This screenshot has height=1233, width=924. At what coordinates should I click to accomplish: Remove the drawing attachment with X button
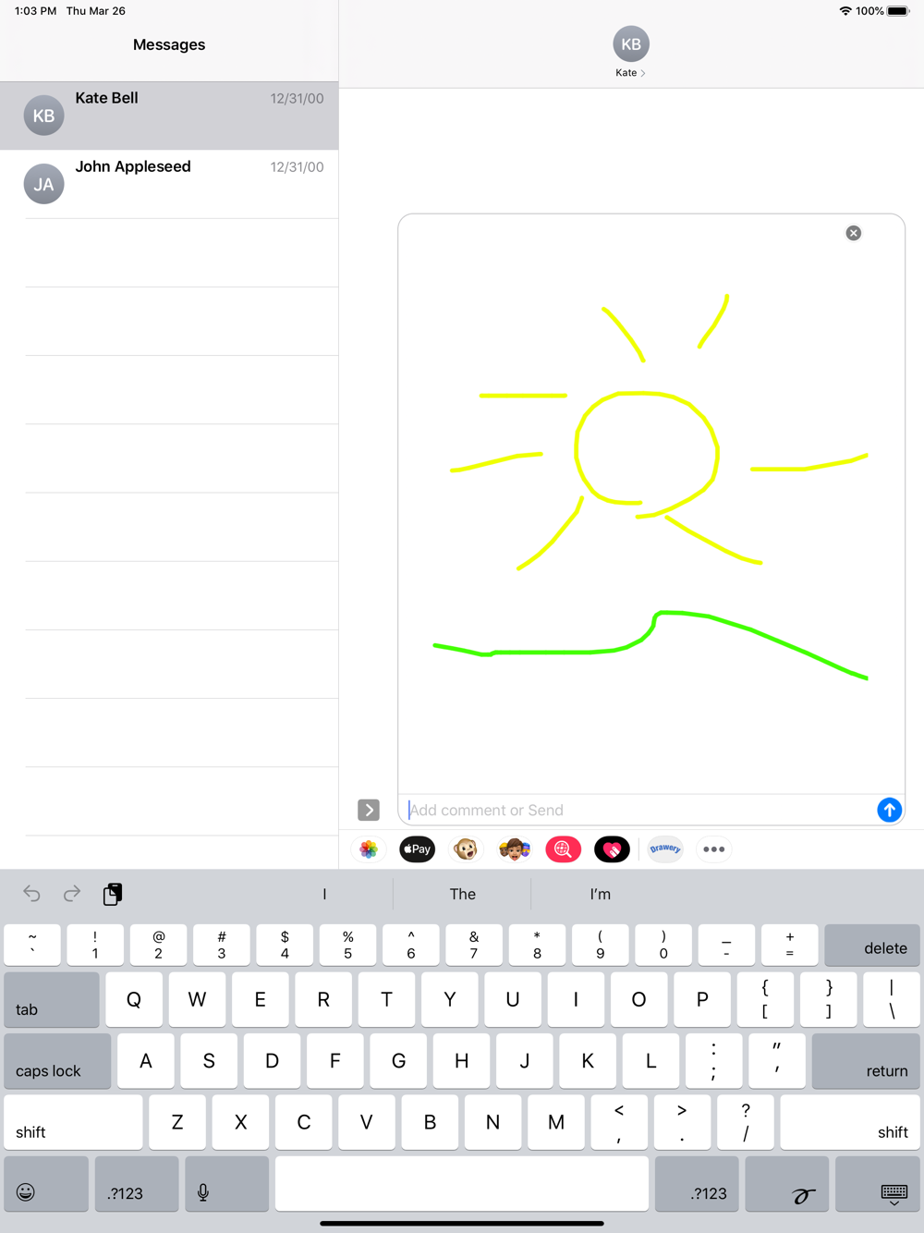854,233
